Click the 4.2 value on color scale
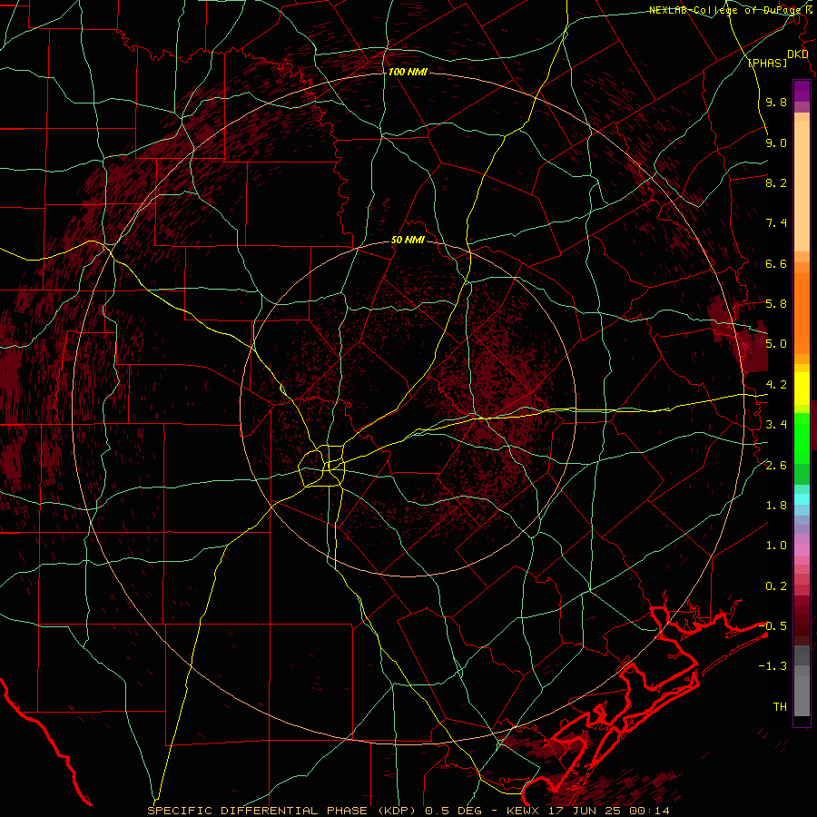 [x=776, y=385]
